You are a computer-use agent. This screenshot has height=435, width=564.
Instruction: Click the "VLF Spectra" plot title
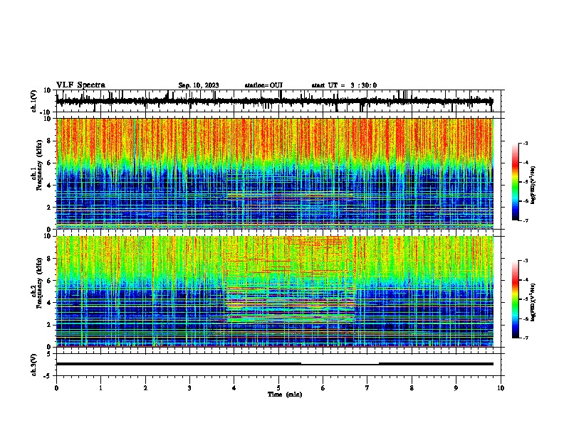point(80,85)
